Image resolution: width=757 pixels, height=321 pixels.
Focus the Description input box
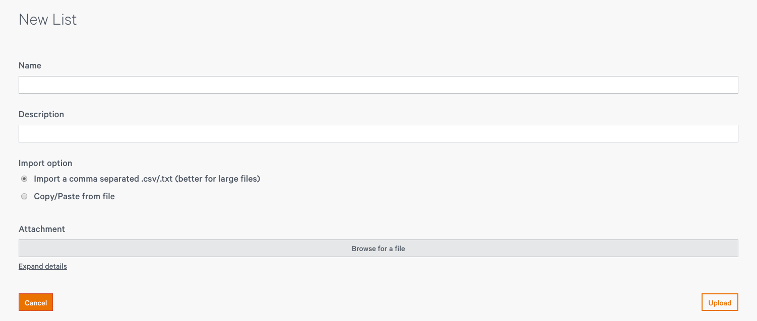tap(378, 133)
